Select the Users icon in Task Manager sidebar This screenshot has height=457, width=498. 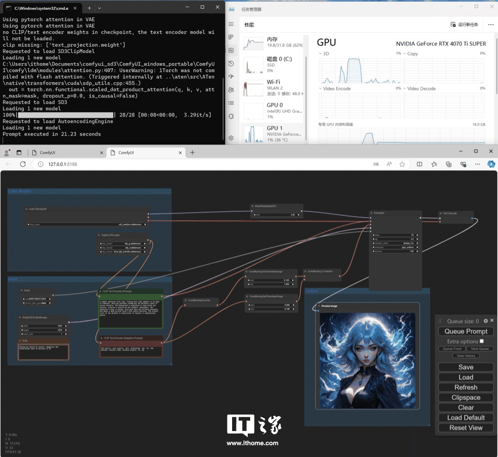coord(231,90)
